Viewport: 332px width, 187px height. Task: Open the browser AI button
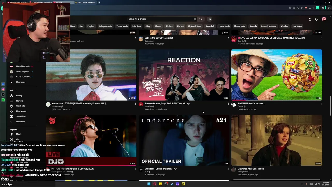pos(329,8)
